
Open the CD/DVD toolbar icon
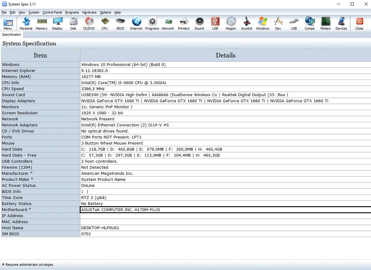click(x=89, y=24)
